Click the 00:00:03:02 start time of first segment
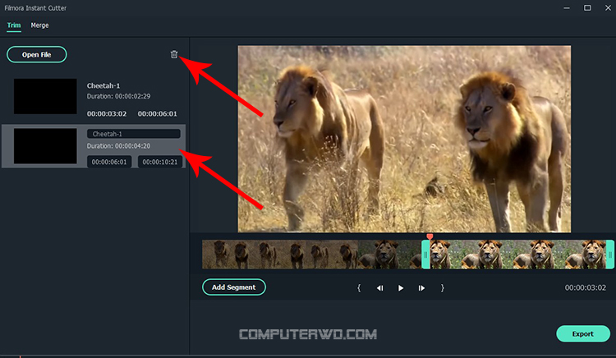Viewport: 616px width, 358px height. coord(107,114)
